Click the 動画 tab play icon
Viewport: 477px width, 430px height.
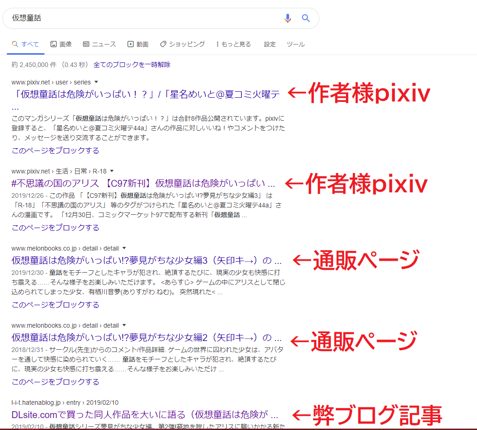click(131, 44)
